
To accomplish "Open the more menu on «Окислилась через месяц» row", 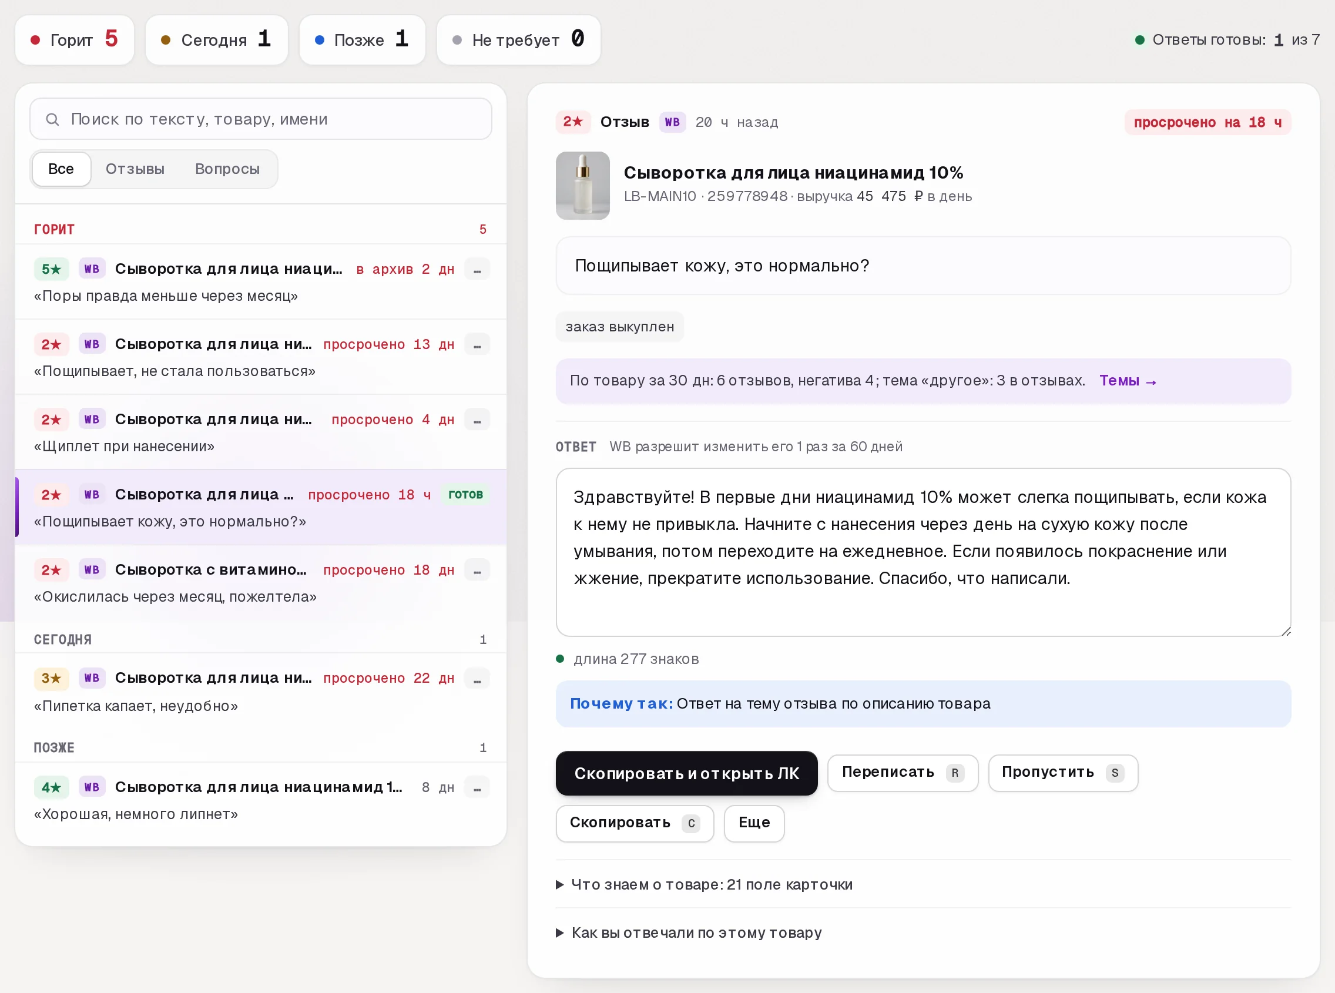I will 477,570.
